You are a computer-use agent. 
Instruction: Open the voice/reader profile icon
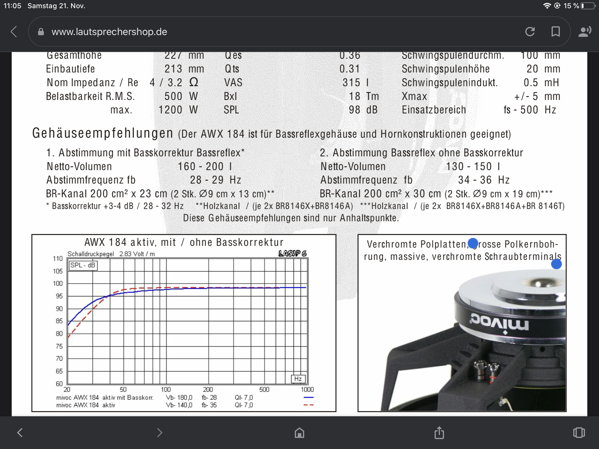pyautogui.click(x=585, y=32)
